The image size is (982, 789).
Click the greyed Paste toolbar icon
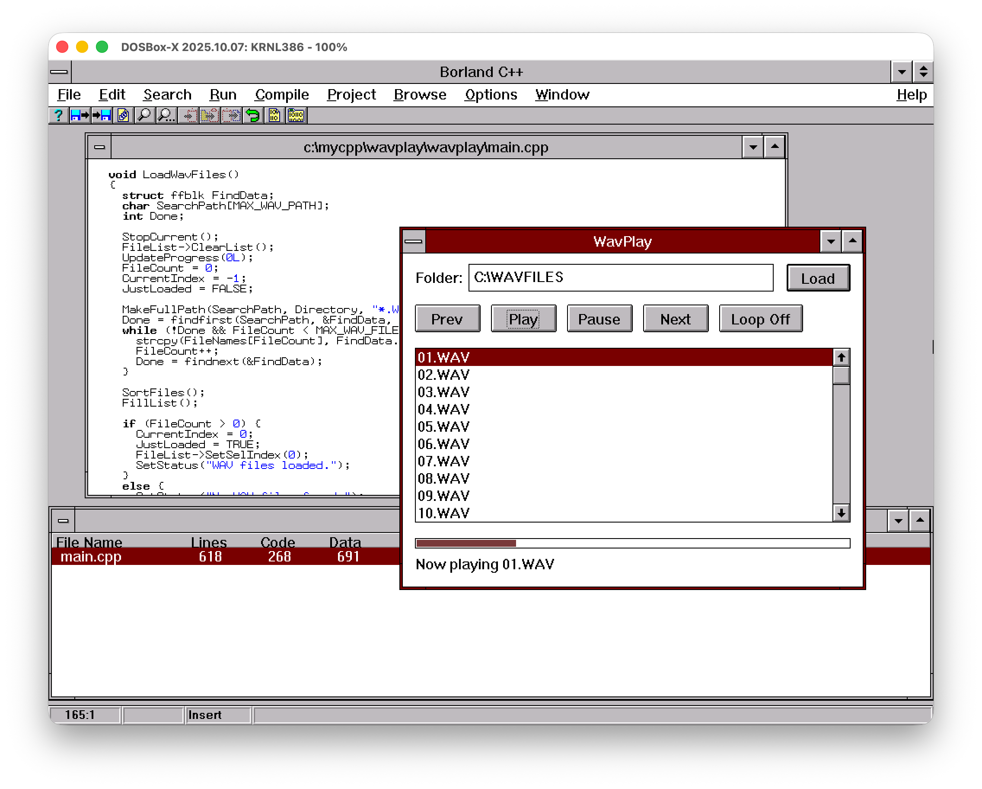click(231, 116)
